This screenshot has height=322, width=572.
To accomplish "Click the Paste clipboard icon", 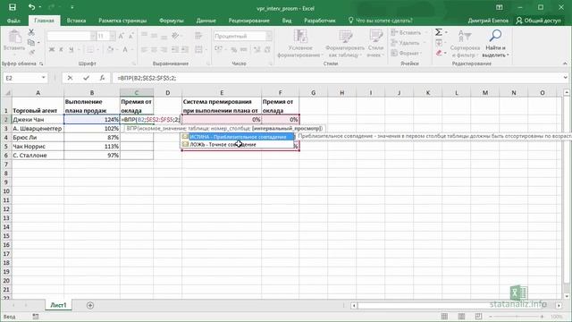I will click(x=14, y=37).
